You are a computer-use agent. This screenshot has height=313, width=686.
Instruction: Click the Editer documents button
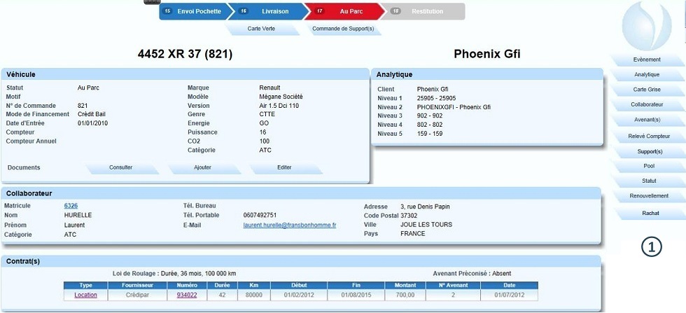[x=284, y=168]
